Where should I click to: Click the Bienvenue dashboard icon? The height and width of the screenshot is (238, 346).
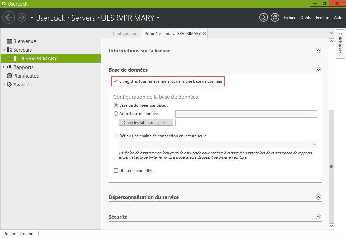click(9, 41)
